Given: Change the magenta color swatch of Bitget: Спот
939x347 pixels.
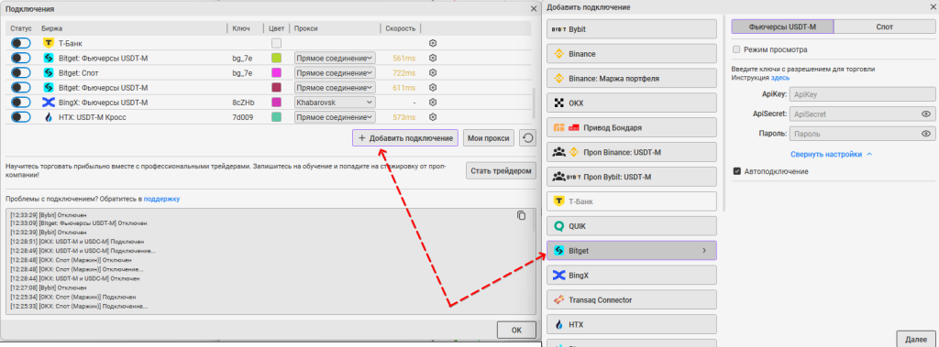Looking at the screenshot, I should click(276, 73).
